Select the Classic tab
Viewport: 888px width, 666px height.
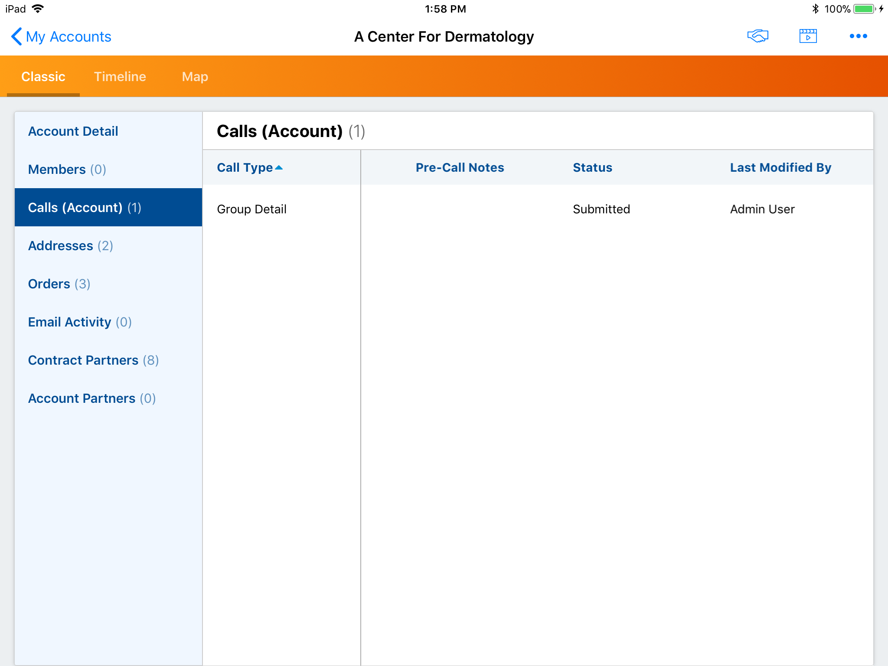[43, 77]
